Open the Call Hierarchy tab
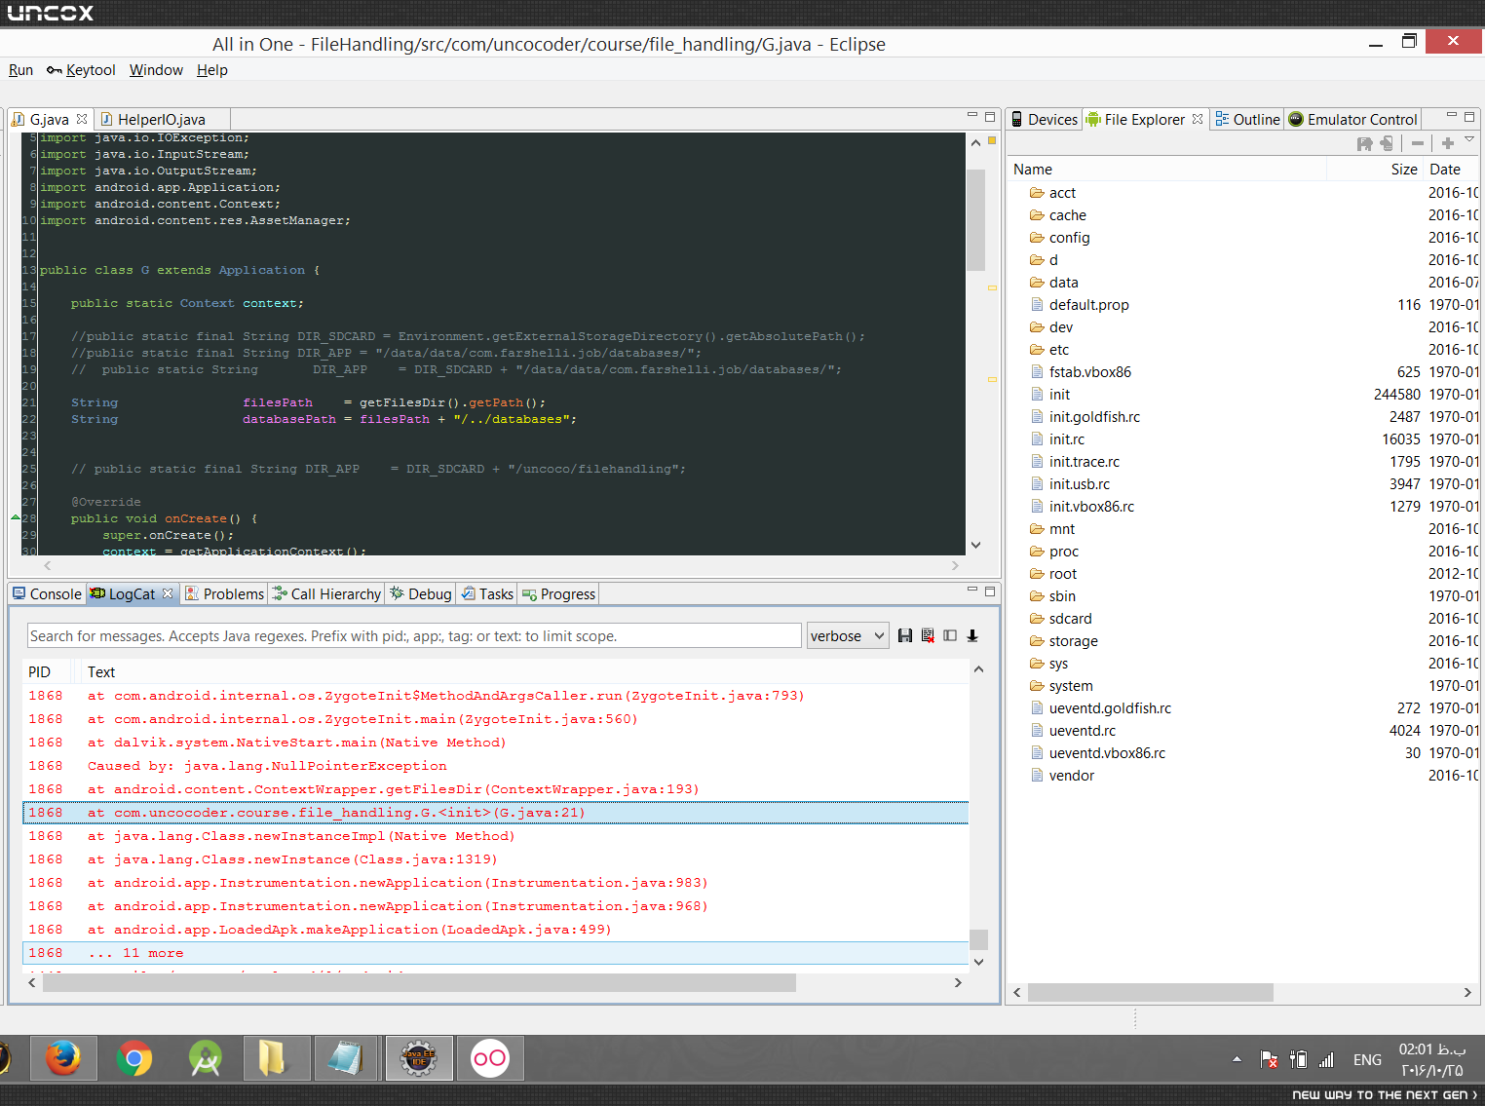Viewport: 1485px width, 1106px height. click(326, 593)
